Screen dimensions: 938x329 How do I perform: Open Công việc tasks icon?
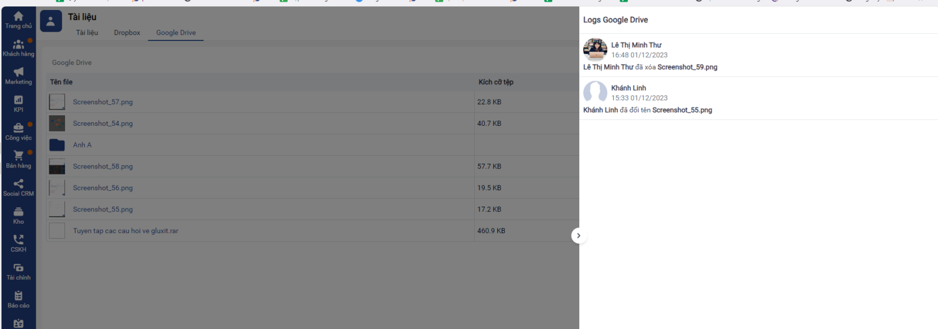click(x=18, y=128)
